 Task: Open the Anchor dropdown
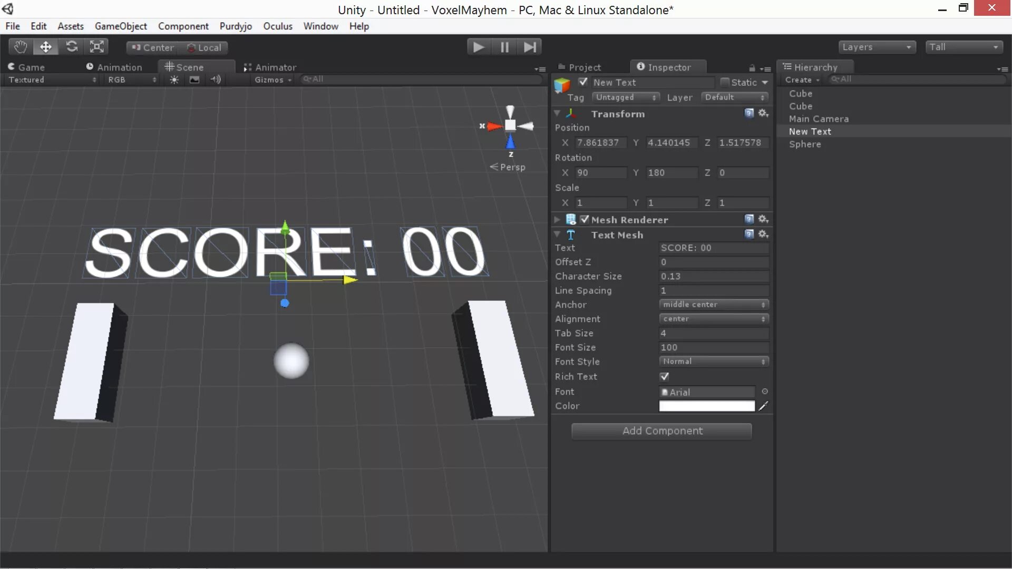coord(714,305)
